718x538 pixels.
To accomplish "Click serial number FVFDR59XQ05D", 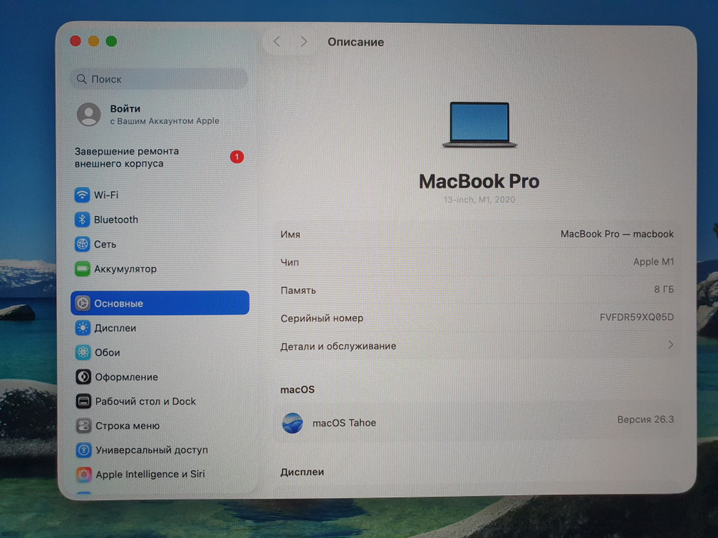I will (636, 317).
